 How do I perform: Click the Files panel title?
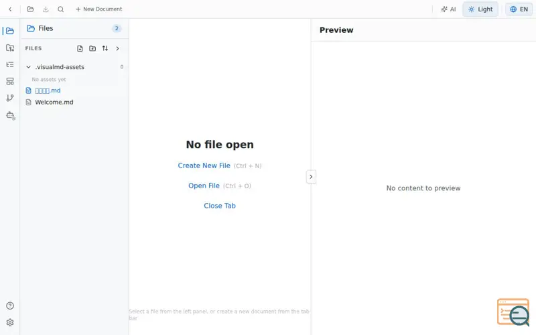pos(46,28)
